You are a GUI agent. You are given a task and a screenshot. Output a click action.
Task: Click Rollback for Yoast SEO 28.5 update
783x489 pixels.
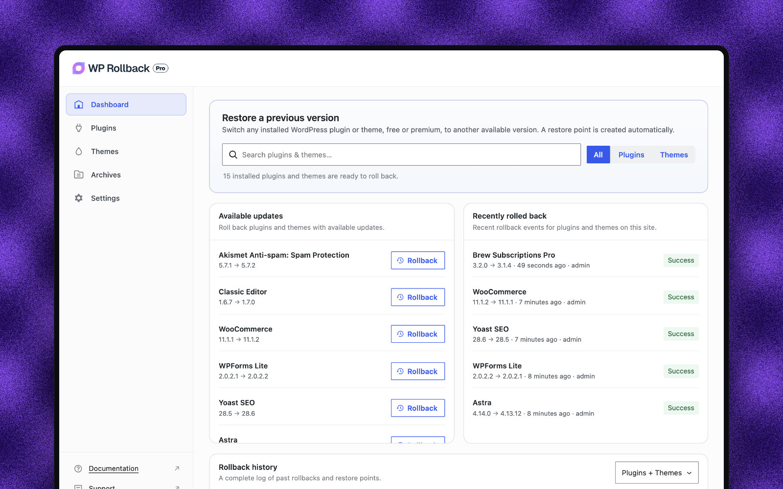coord(418,408)
